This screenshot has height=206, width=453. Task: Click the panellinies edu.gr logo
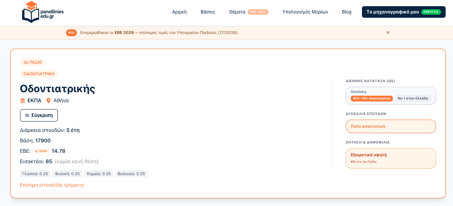pos(43,12)
